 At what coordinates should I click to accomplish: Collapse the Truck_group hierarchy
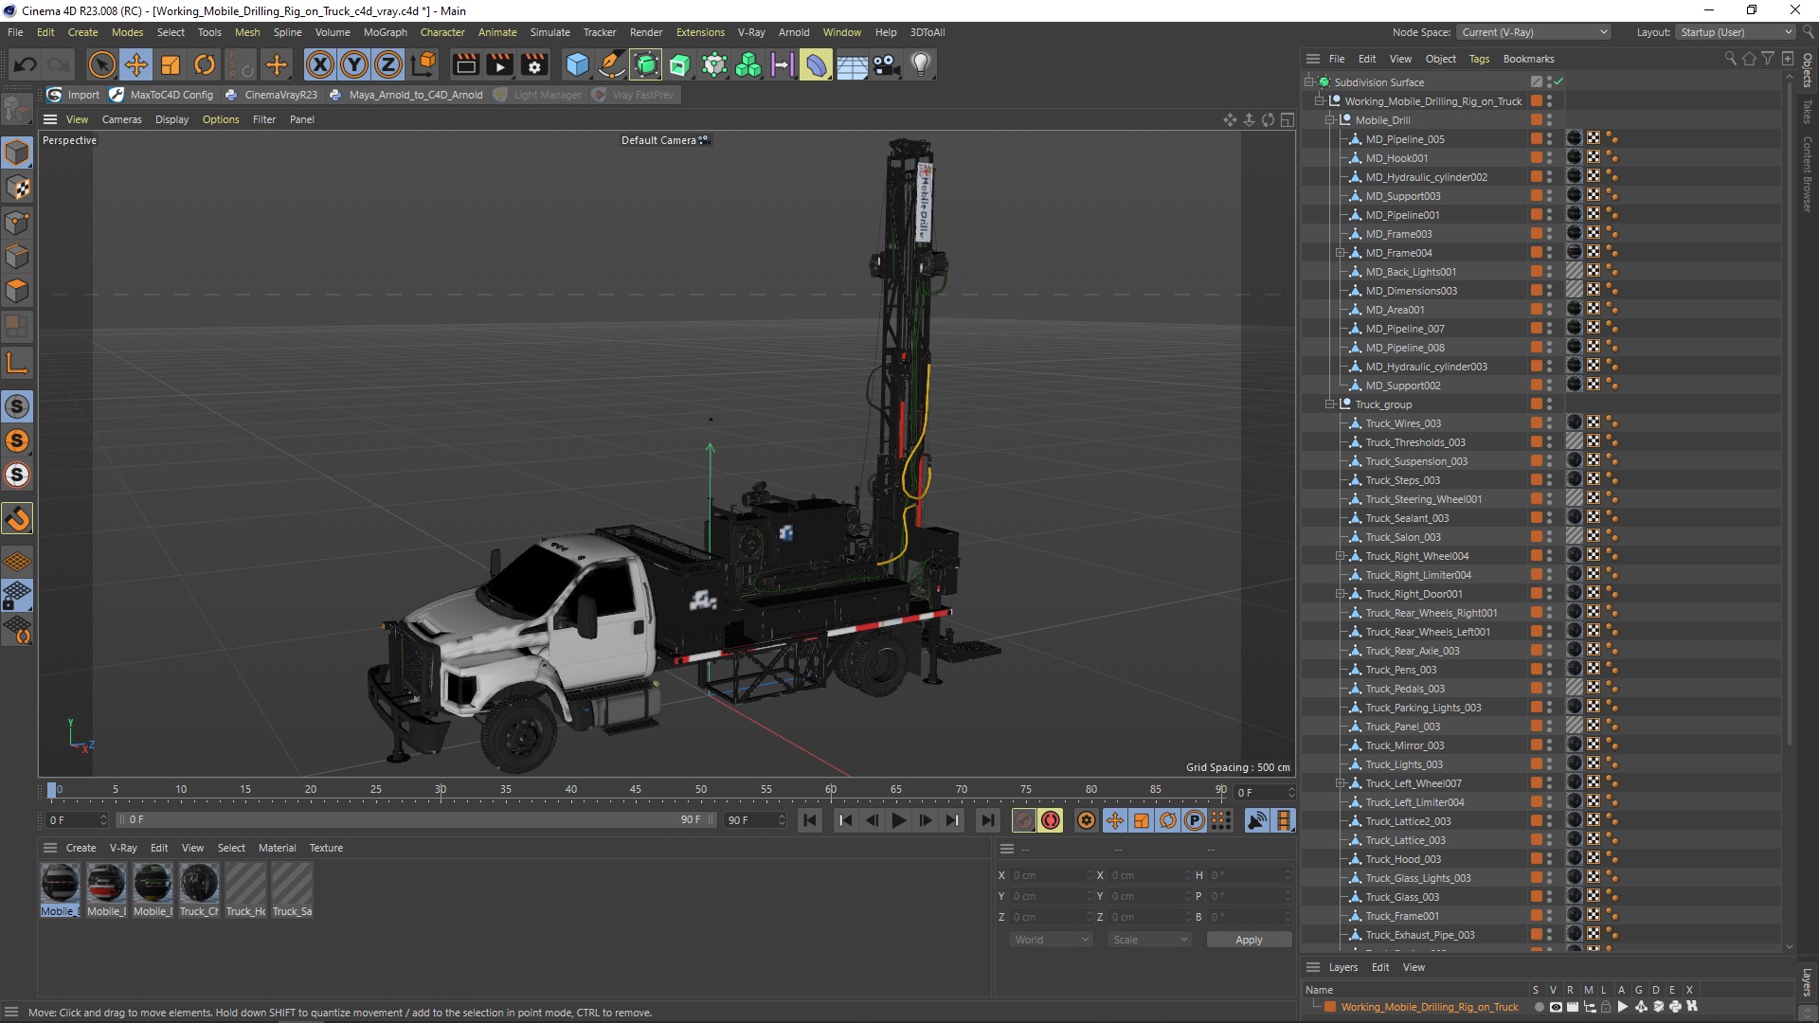click(1330, 404)
